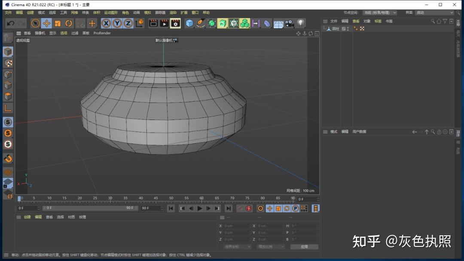This screenshot has width=464, height=261.
Task: Click the Light bulb object icon
Action: tap(301, 23)
